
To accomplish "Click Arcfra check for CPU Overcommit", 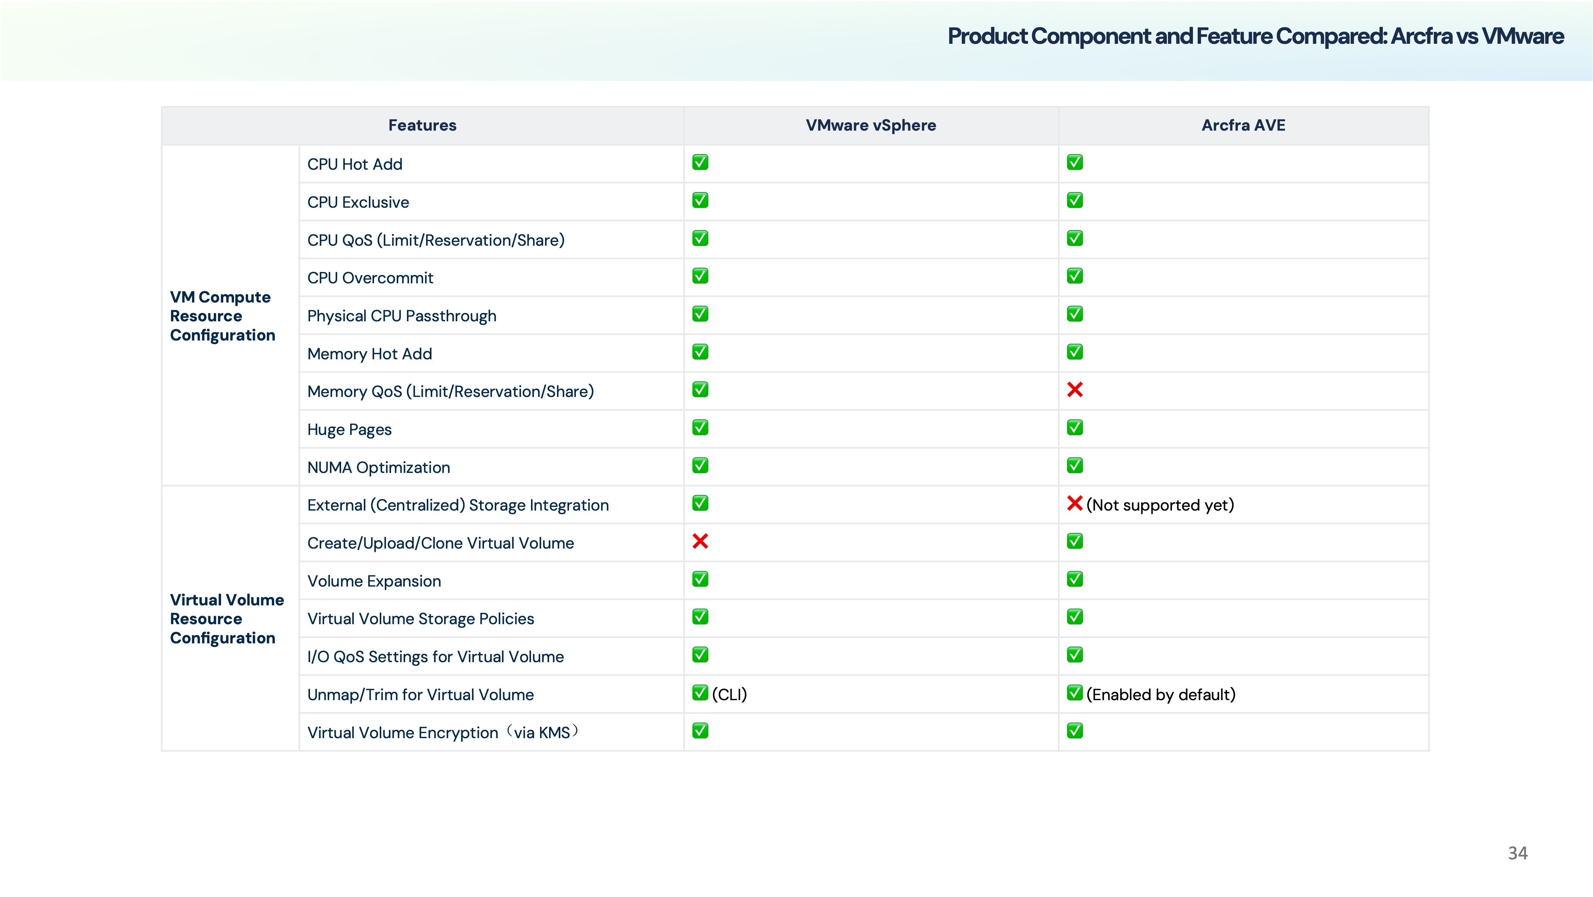I will (1075, 276).
